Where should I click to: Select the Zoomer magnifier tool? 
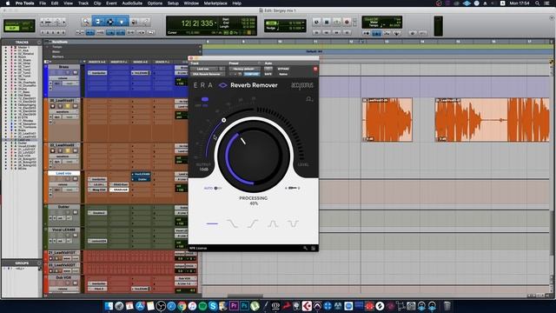(x=85, y=22)
